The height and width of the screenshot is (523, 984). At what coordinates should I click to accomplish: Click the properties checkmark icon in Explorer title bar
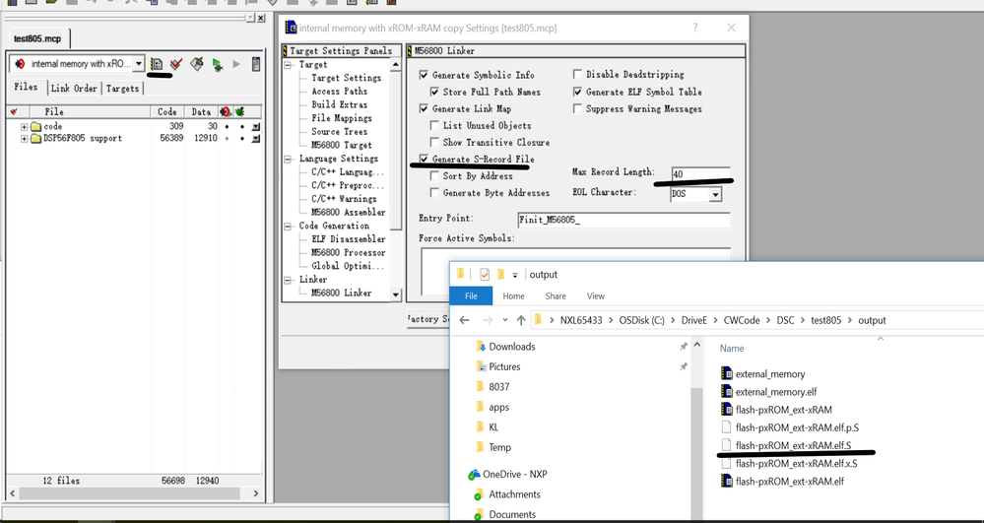(x=484, y=275)
